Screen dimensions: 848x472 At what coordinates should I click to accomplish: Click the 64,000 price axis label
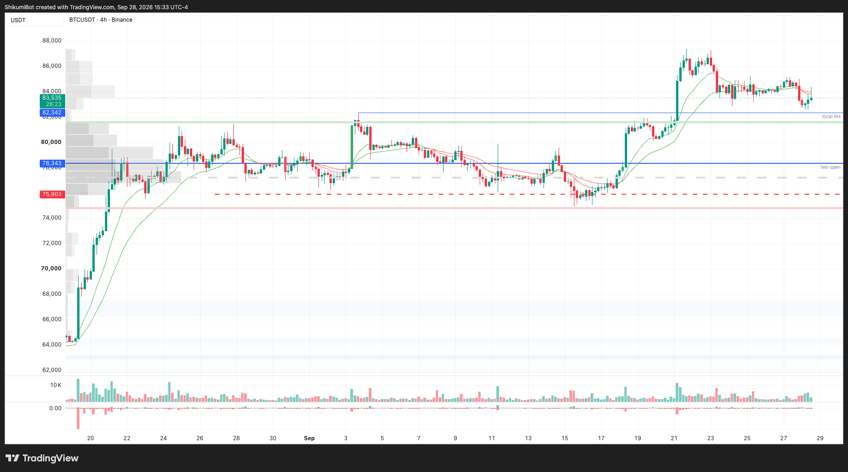(x=52, y=345)
